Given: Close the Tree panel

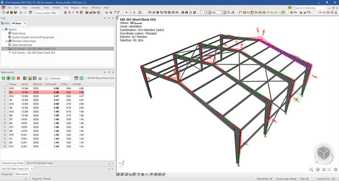Looking at the screenshot, I should pyautogui.click(x=113, y=18).
